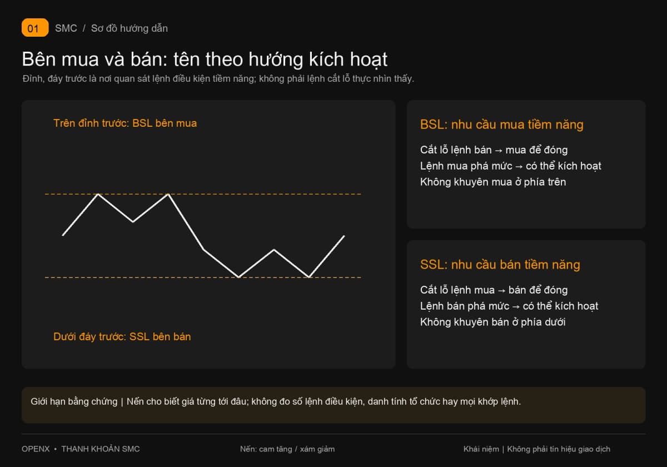
Task: Click the footer note Nến: cam tăng / xám giảm
Action: pyautogui.click(x=287, y=449)
